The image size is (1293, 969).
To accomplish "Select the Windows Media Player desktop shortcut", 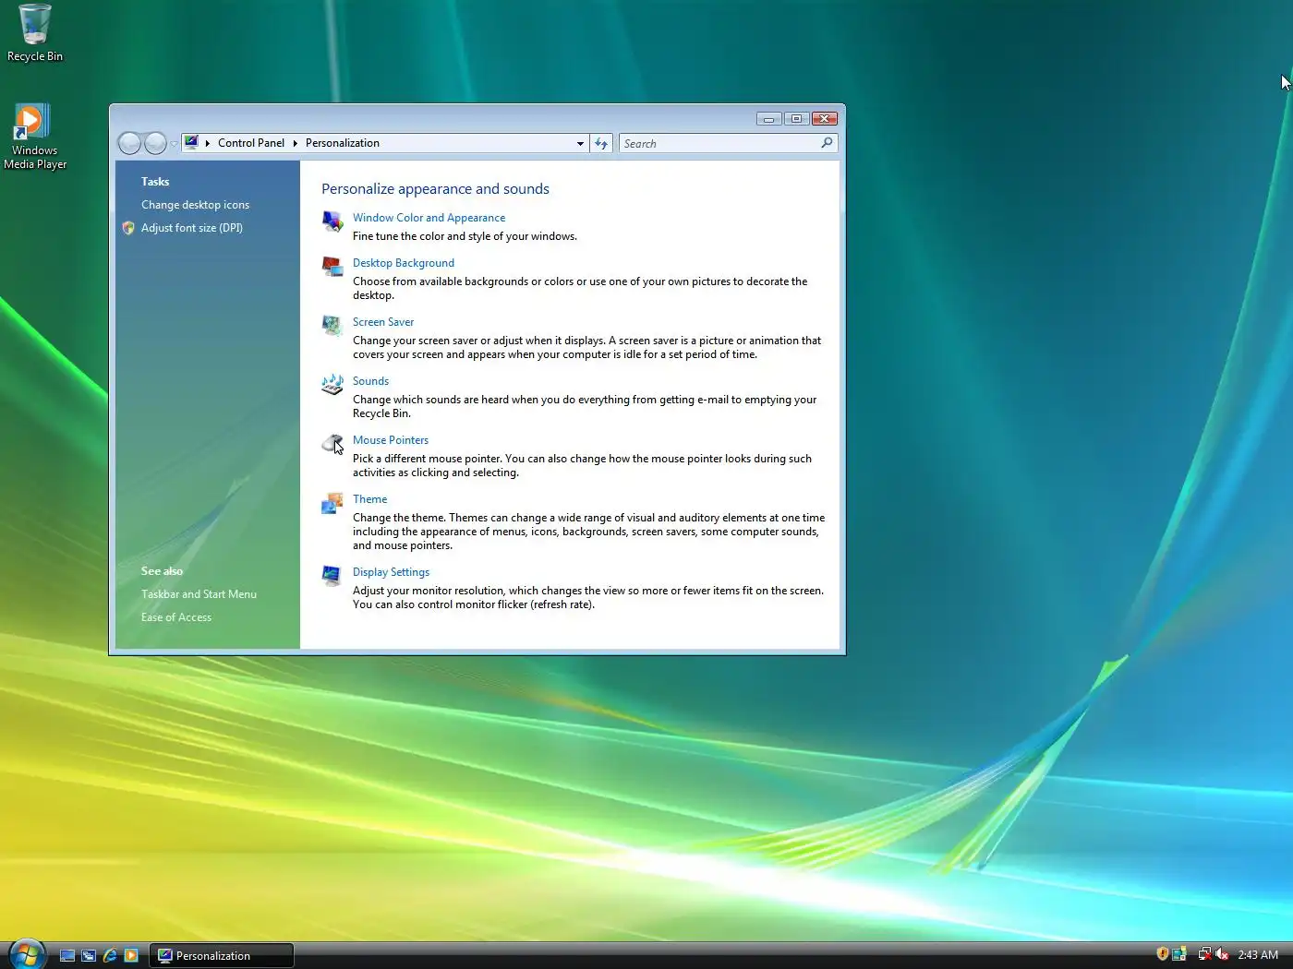I will pyautogui.click(x=34, y=137).
